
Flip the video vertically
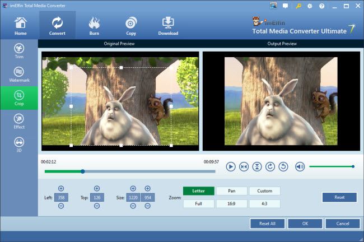coord(257,166)
